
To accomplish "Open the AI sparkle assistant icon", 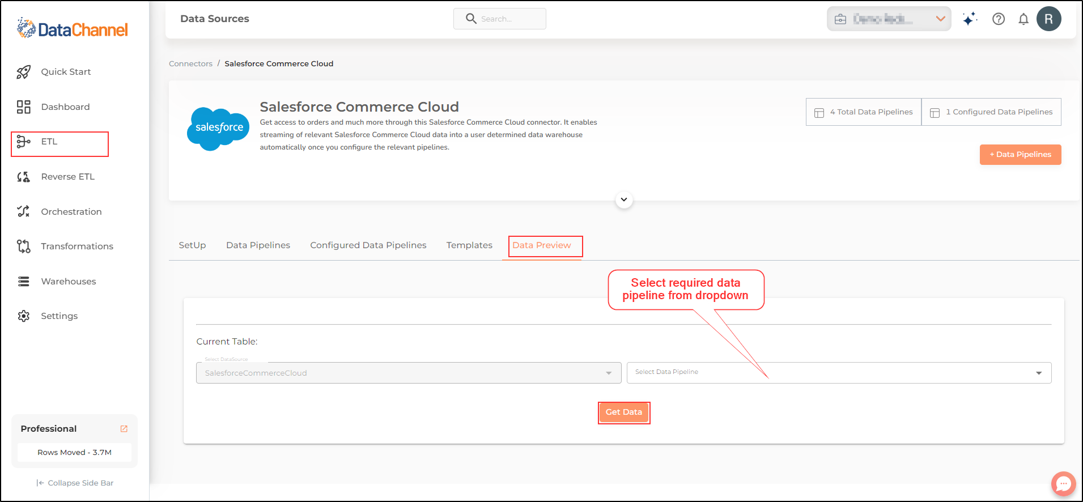I will click(x=970, y=19).
